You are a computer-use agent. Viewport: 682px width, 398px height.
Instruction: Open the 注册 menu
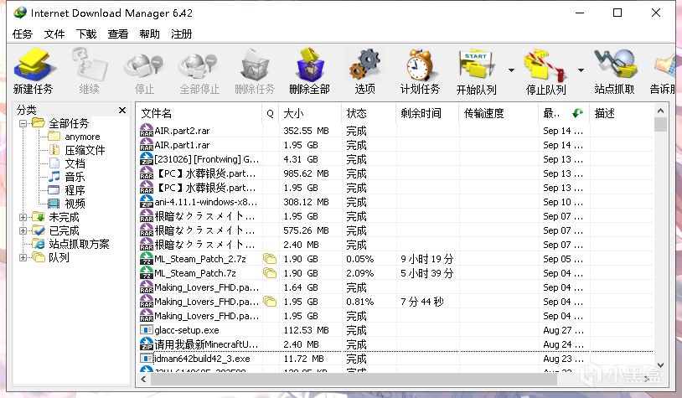pyautogui.click(x=181, y=34)
